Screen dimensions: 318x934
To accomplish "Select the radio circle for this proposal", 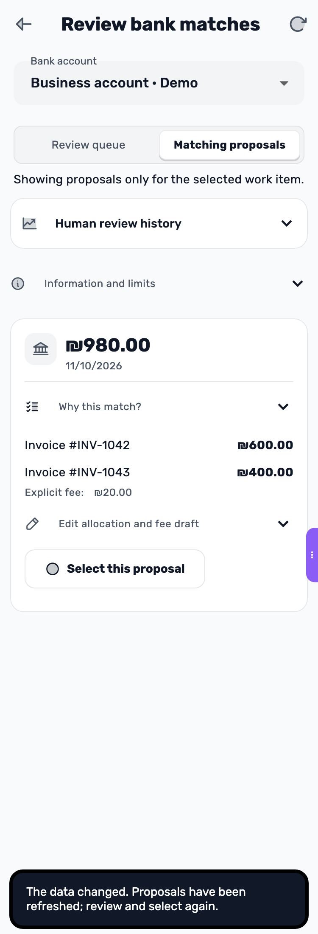I will tap(53, 569).
